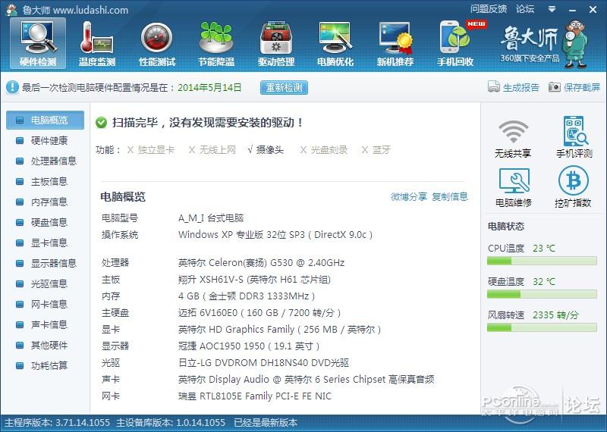Open the 性能测试 performance test
607x432 pixels.
click(x=157, y=43)
